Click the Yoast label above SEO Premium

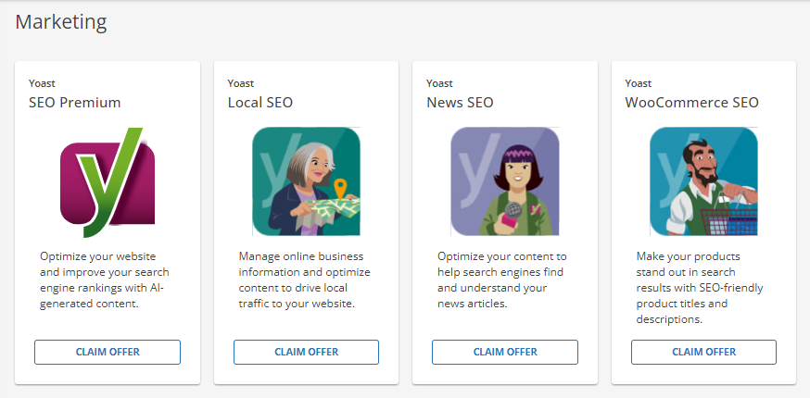[42, 83]
